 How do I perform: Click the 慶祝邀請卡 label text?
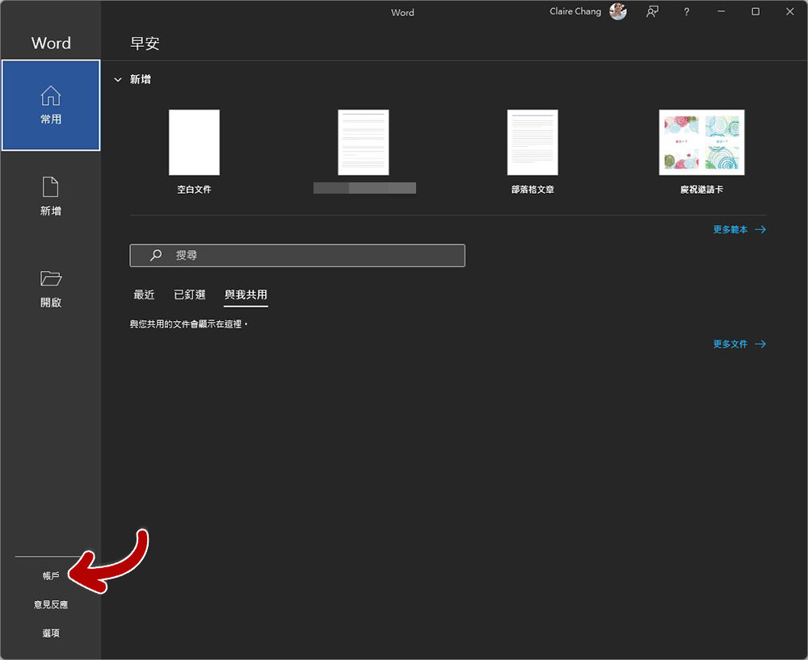point(701,190)
